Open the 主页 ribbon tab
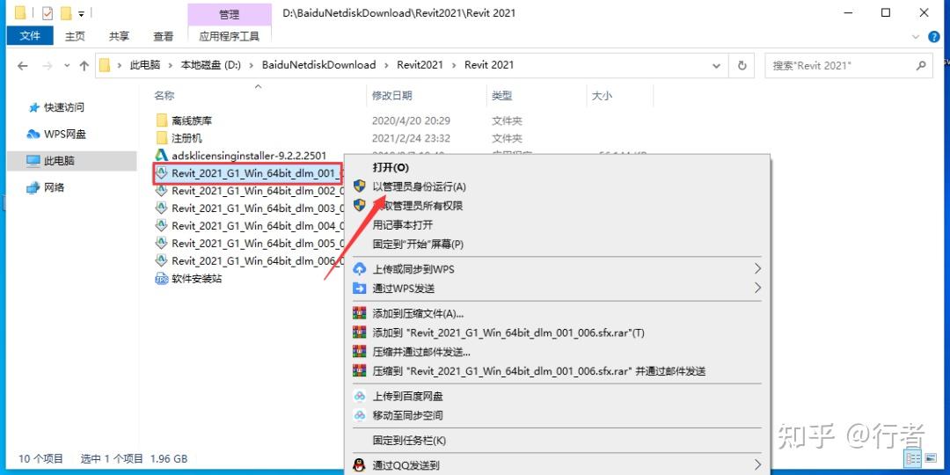The width and height of the screenshot is (950, 475). [75, 36]
